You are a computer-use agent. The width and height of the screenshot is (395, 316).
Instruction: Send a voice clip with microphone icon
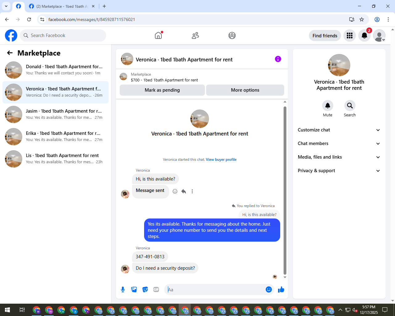[x=123, y=289]
